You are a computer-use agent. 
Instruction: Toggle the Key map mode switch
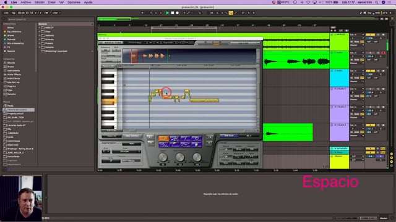370,13
